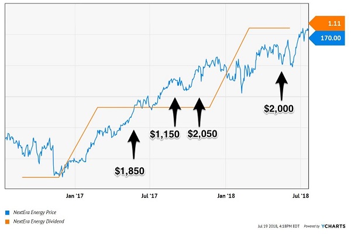Click the $1,150 annotation label
The image size is (351, 234).
(x=165, y=134)
